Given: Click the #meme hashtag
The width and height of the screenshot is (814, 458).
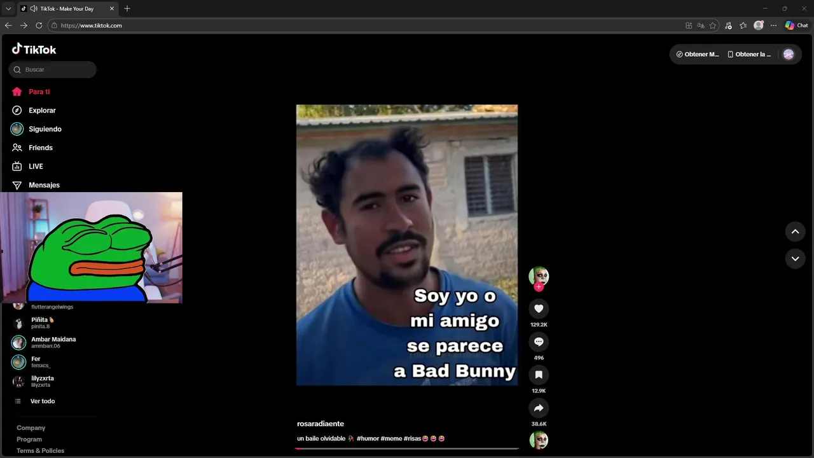Looking at the screenshot, I should tap(391, 438).
